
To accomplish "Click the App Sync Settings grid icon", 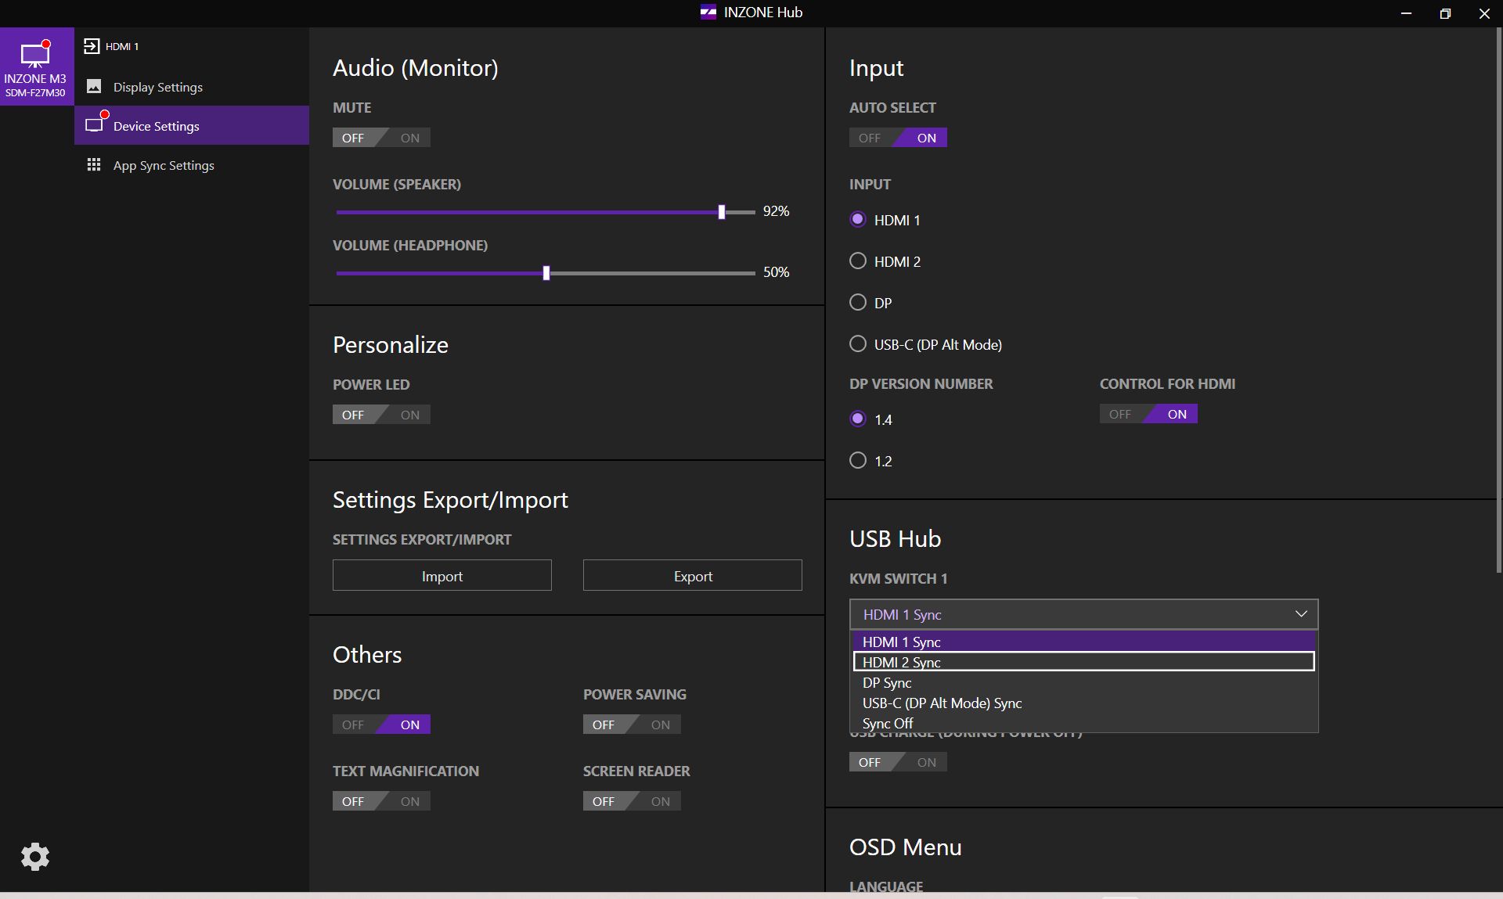I will coord(94,164).
